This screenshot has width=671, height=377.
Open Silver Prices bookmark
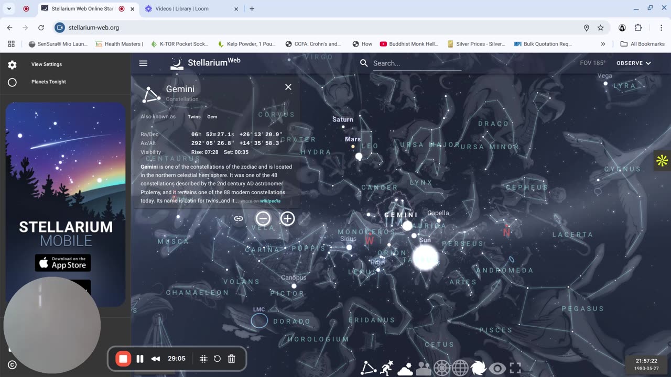(x=476, y=44)
